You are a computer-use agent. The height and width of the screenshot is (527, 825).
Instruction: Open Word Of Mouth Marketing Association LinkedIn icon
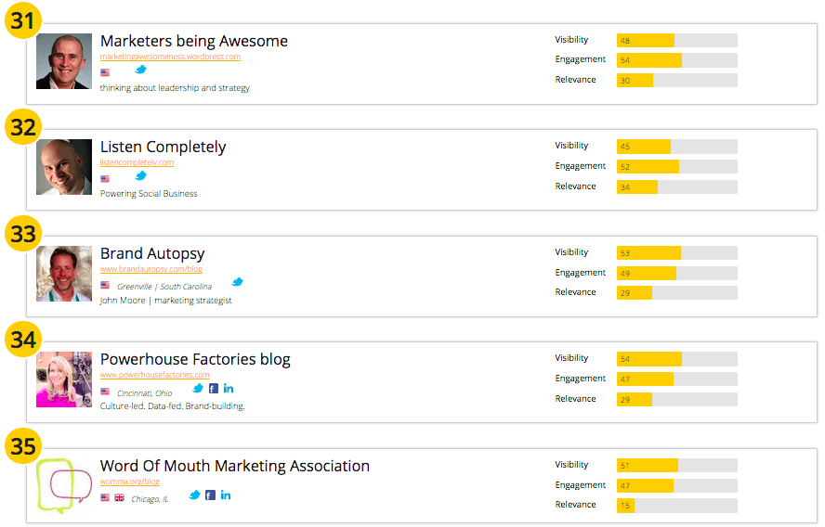[226, 495]
